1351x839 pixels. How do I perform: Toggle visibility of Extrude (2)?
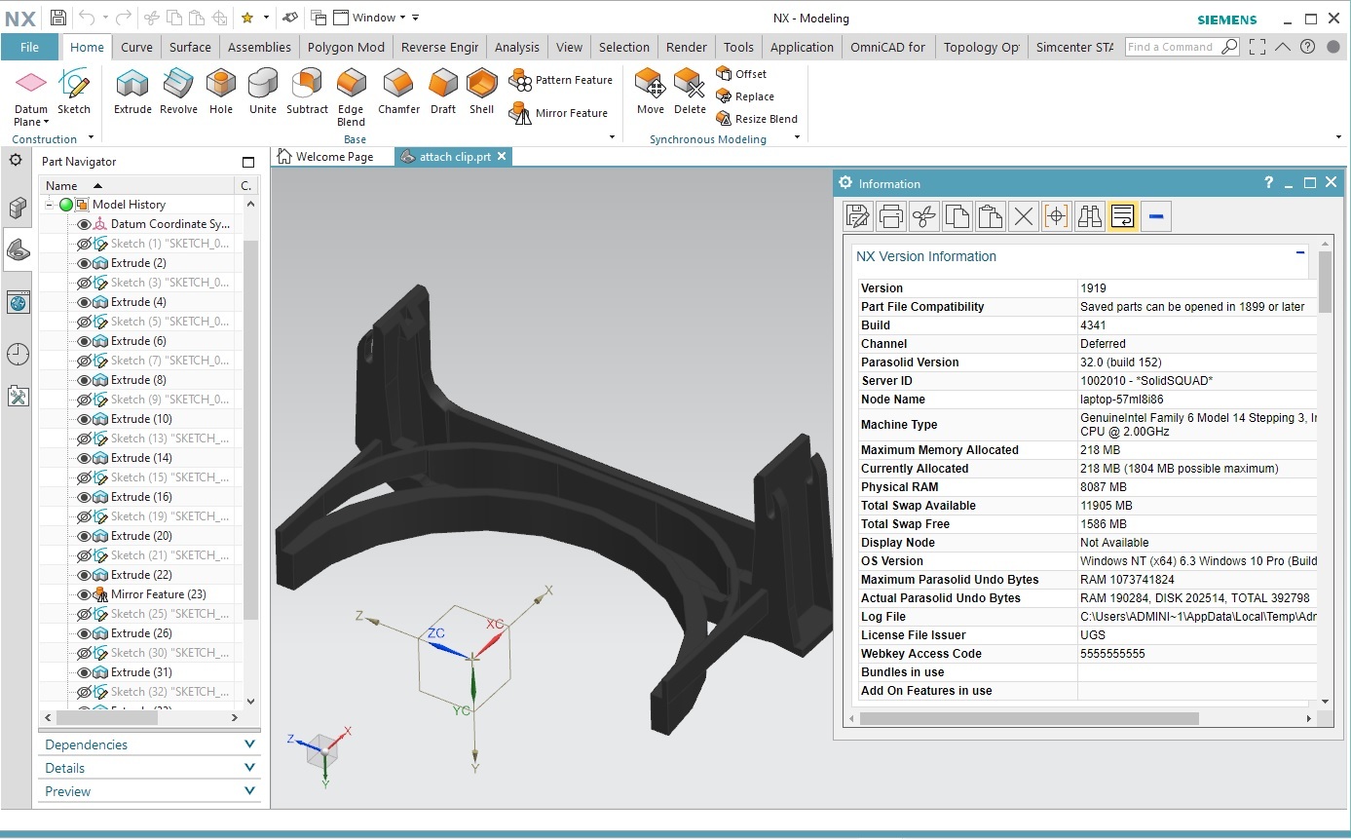[84, 263]
